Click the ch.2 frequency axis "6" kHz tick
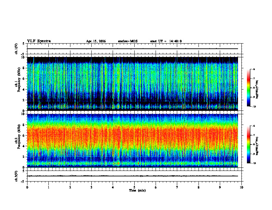The height and width of the screenshot is (210, 272). [x=24, y=136]
